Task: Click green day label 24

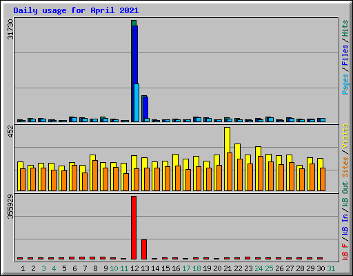Action: click(259, 268)
